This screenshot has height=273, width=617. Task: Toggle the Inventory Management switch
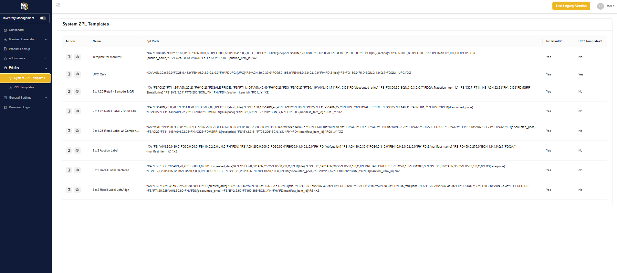coord(43,18)
